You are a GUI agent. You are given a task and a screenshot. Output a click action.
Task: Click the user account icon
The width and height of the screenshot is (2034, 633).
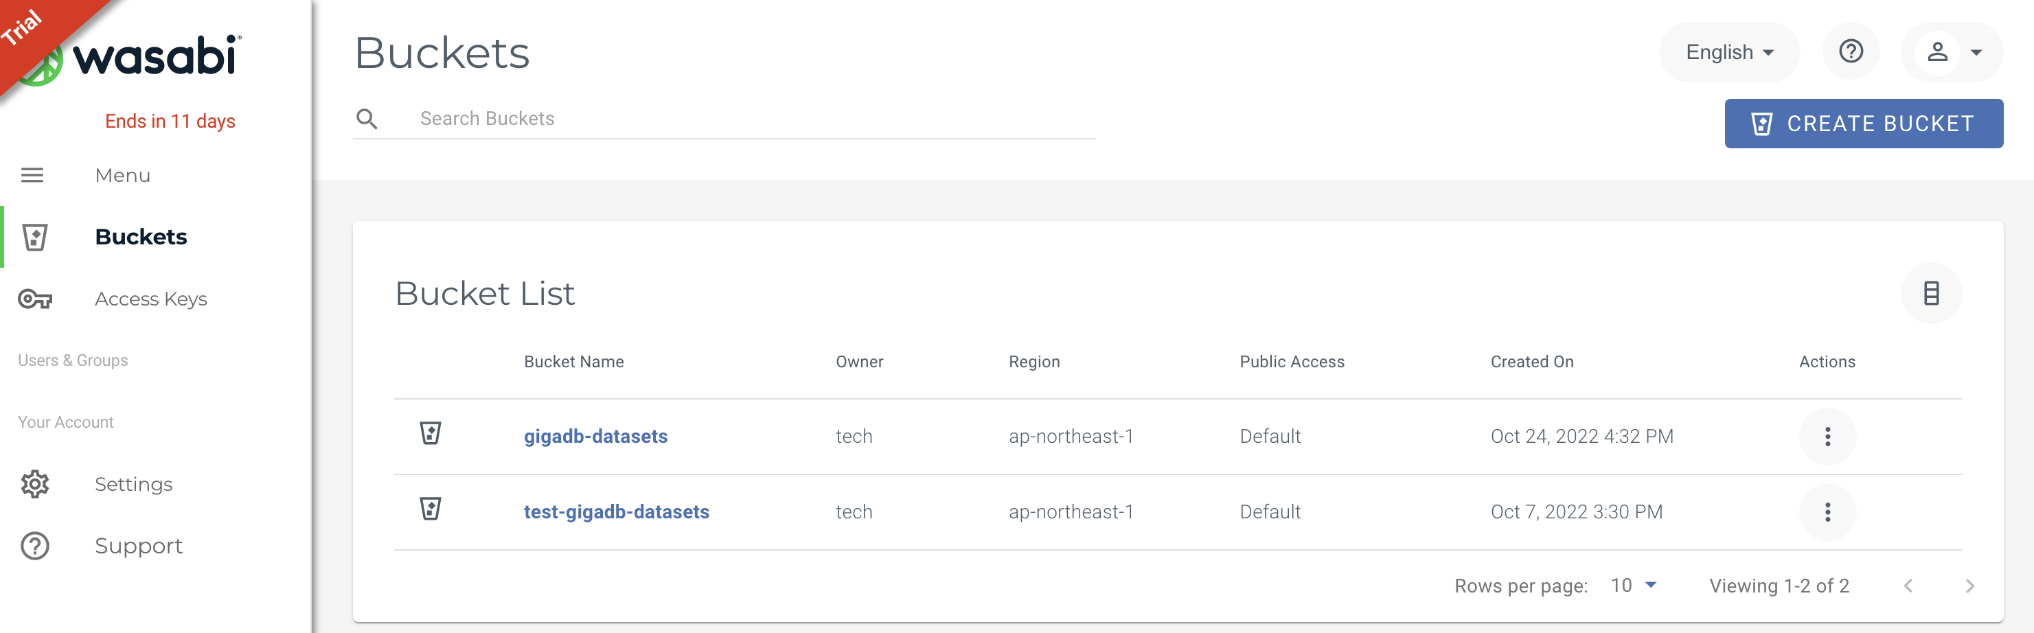pyautogui.click(x=1939, y=52)
